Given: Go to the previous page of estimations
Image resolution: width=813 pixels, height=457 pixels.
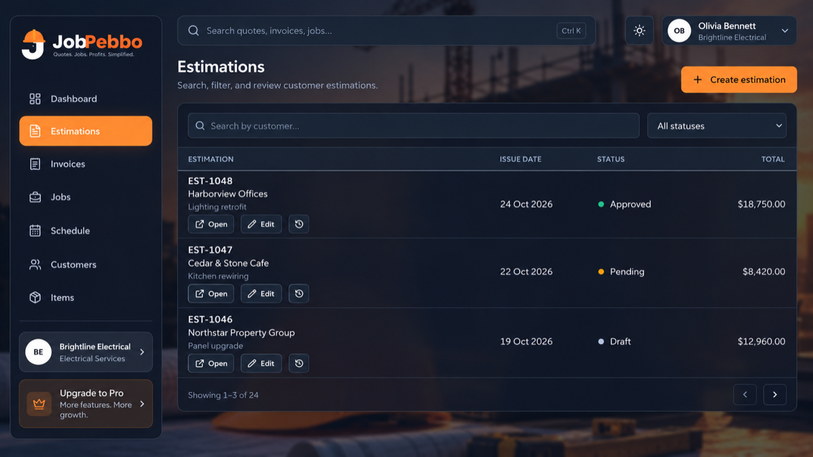Looking at the screenshot, I should [x=745, y=395].
